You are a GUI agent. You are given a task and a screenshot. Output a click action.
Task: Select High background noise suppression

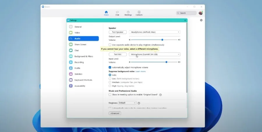110,86
